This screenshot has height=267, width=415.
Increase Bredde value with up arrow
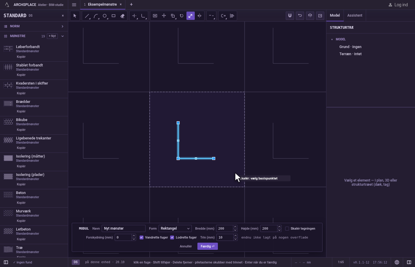tap(235, 227)
